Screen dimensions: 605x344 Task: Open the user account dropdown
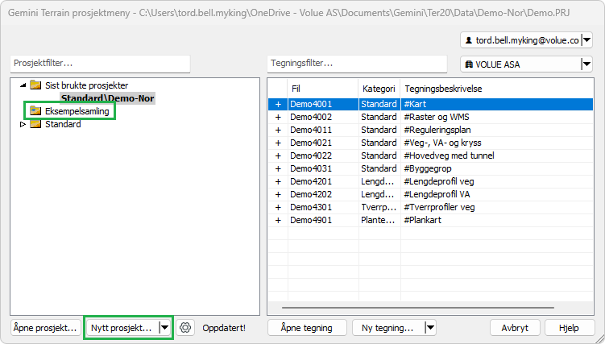tap(586, 39)
